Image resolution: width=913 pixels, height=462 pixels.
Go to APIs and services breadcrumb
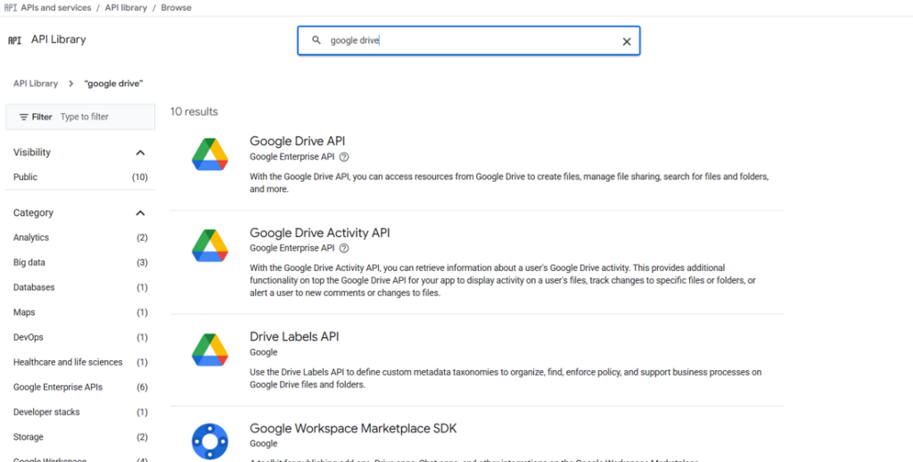pyautogui.click(x=55, y=8)
